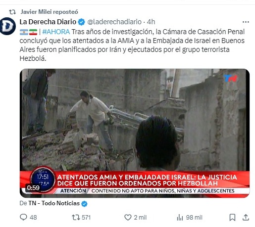Viewport: 255px width, 227px height.
Task: Bookmark this post
Action: click(x=232, y=217)
